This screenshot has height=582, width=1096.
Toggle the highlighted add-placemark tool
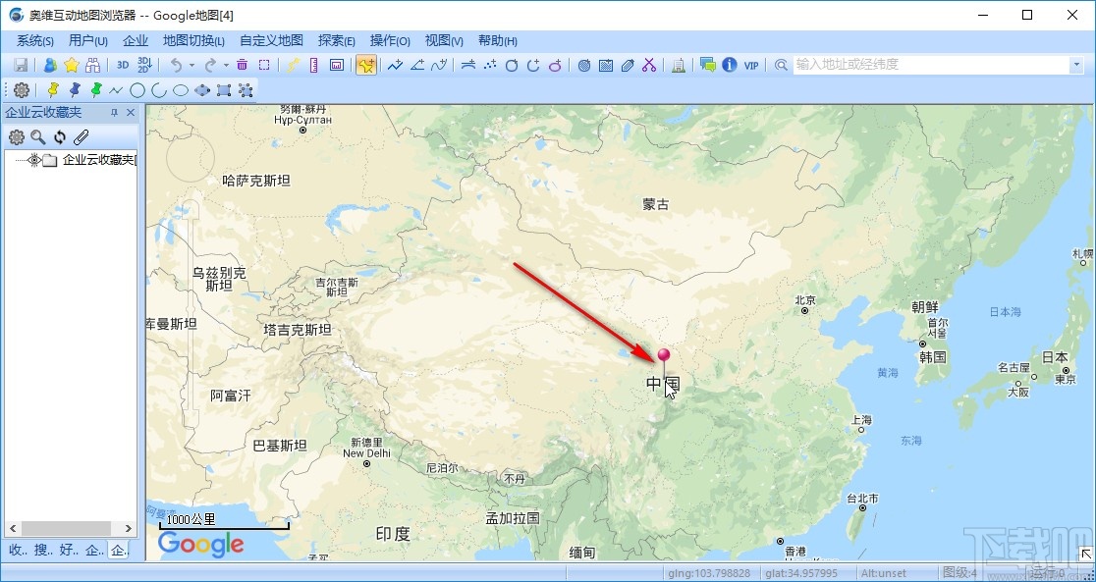(365, 64)
